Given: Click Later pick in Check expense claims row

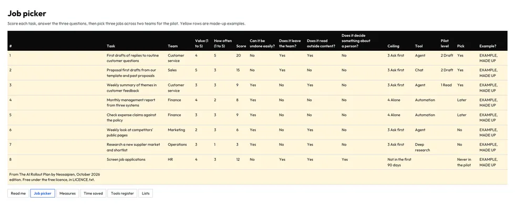Looking at the screenshot, I should click(x=462, y=115).
